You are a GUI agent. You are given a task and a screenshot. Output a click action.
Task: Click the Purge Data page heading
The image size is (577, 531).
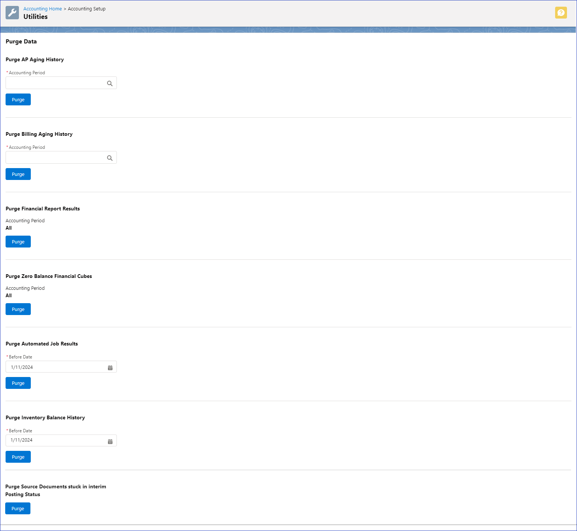click(21, 41)
